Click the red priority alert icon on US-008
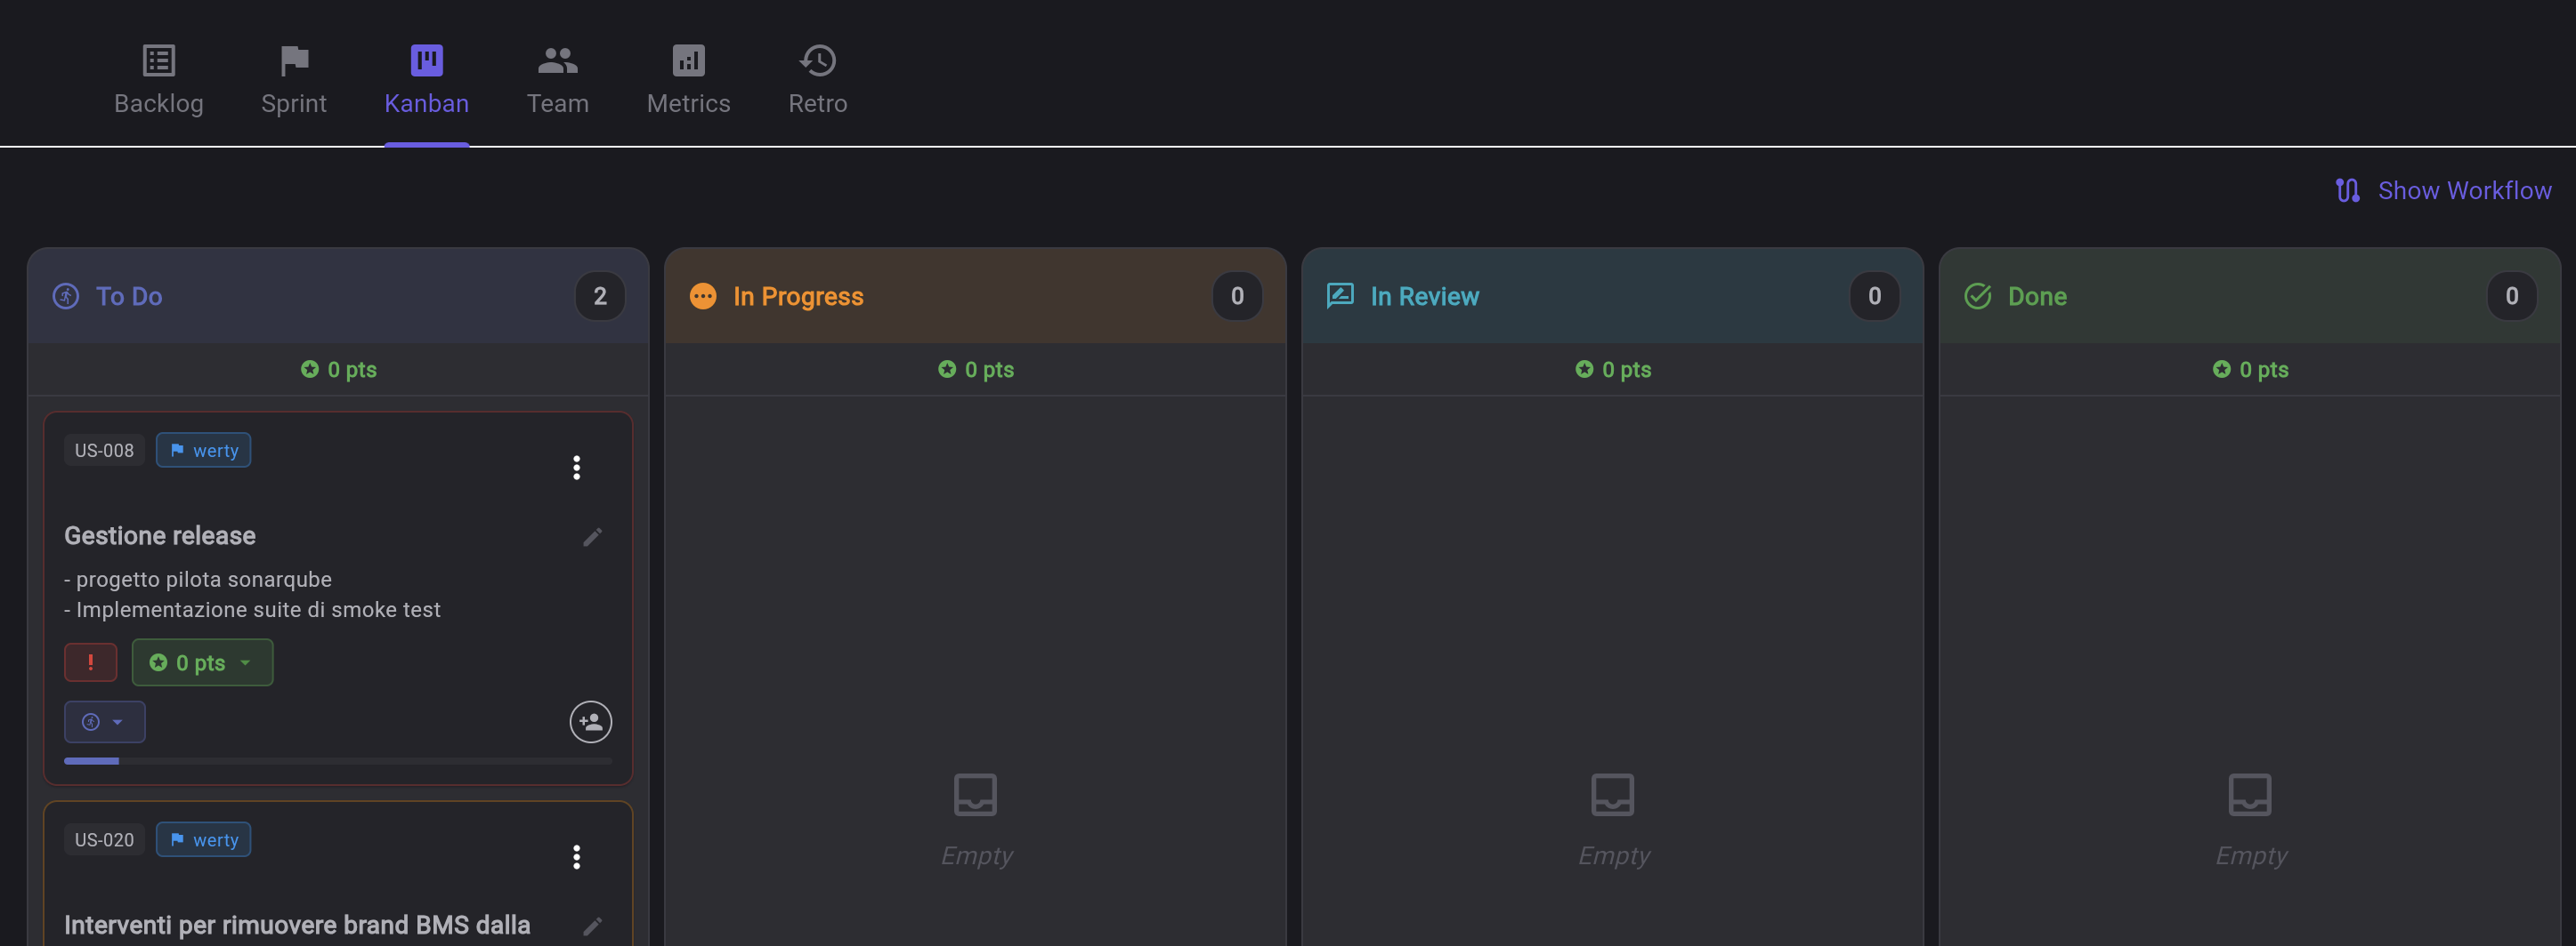Screen dimensions: 2576x946 pyautogui.click(x=91, y=661)
